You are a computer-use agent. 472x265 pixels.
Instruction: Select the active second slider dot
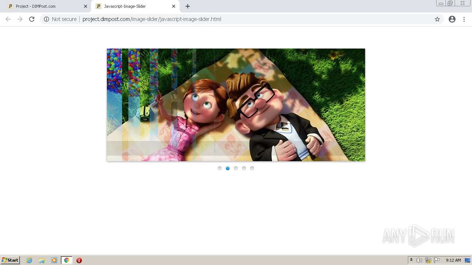228,168
